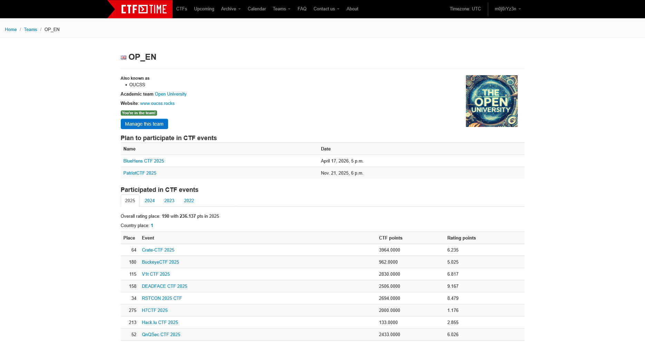Open the BlueHens CTF 2025 event
The width and height of the screenshot is (645, 343).
point(144,161)
